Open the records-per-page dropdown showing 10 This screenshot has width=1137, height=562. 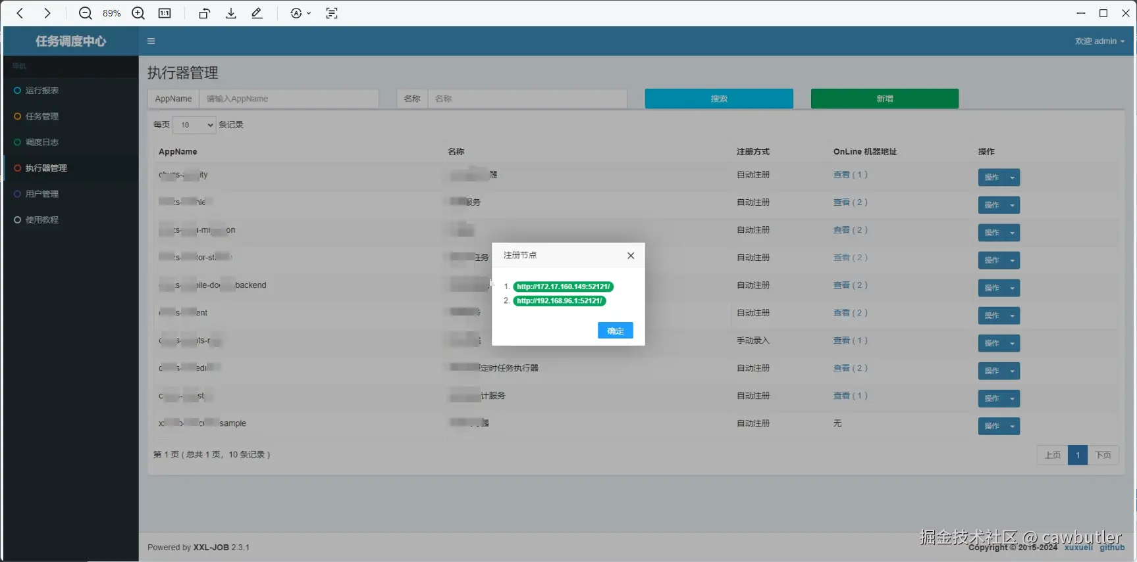[x=194, y=125]
